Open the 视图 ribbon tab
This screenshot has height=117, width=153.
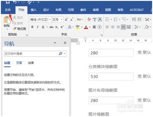tap(108, 10)
